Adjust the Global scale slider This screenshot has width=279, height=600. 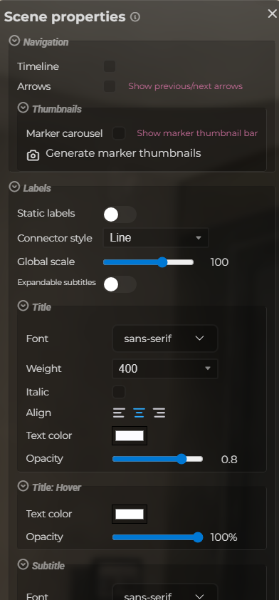[148, 262]
